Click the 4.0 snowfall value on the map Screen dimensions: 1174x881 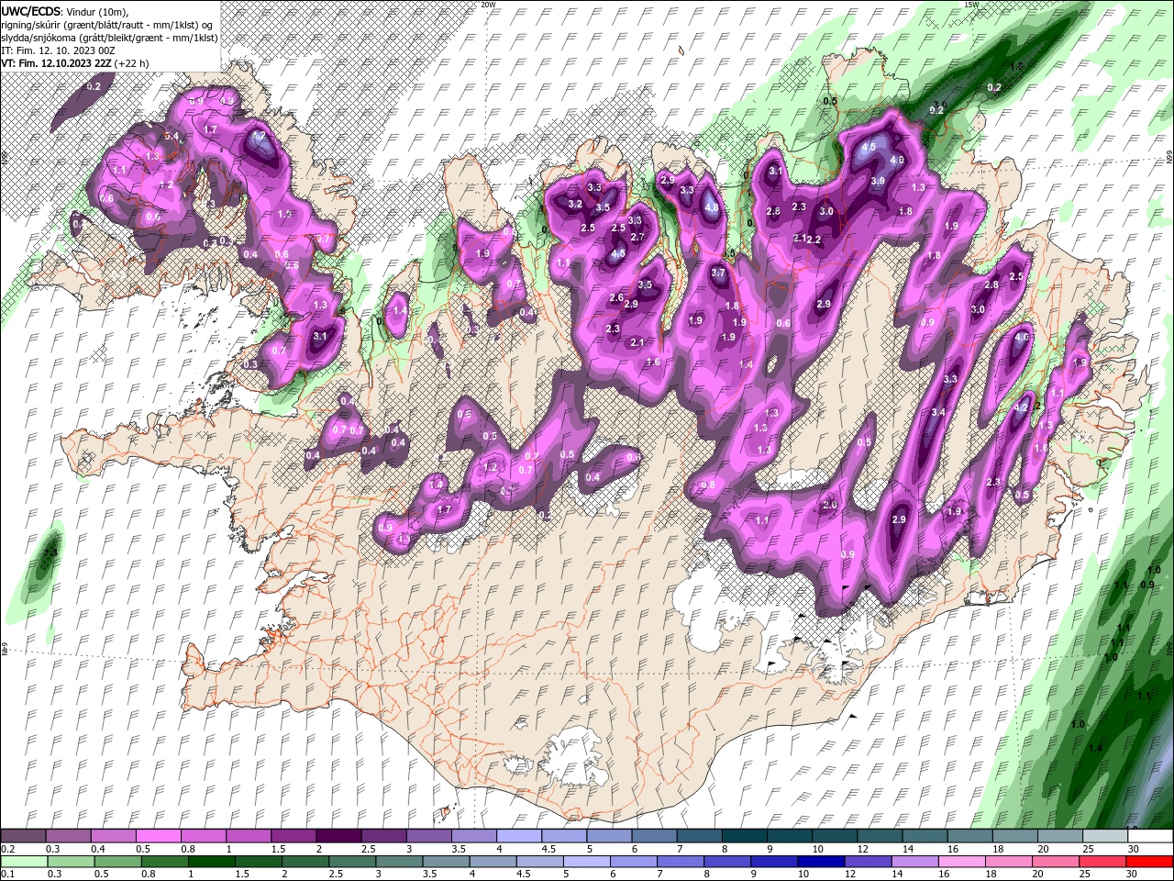pos(1022,338)
